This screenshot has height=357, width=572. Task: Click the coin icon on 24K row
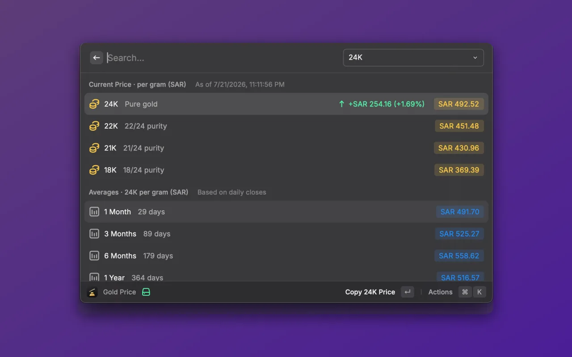(x=94, y=104)
